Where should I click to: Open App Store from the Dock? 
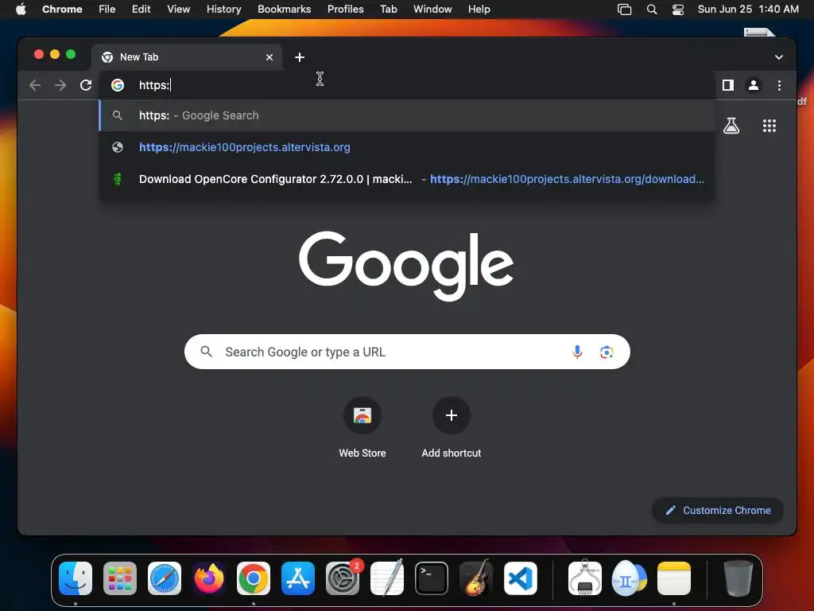(x=298, y=578)
